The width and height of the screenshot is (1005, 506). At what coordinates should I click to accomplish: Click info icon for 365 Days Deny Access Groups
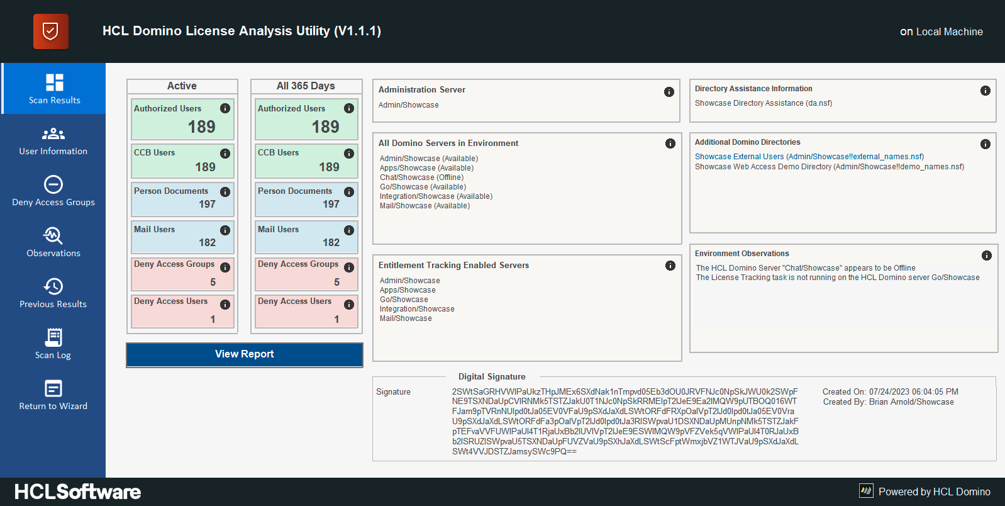click(349, 267)
